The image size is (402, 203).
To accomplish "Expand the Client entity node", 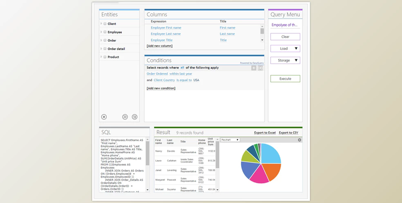I will click(x=101, y=24).
